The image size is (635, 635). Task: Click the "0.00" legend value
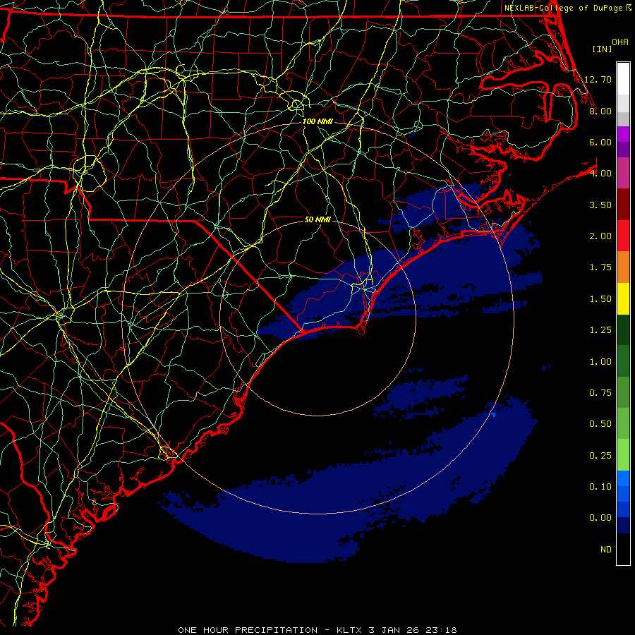point(600,518)
